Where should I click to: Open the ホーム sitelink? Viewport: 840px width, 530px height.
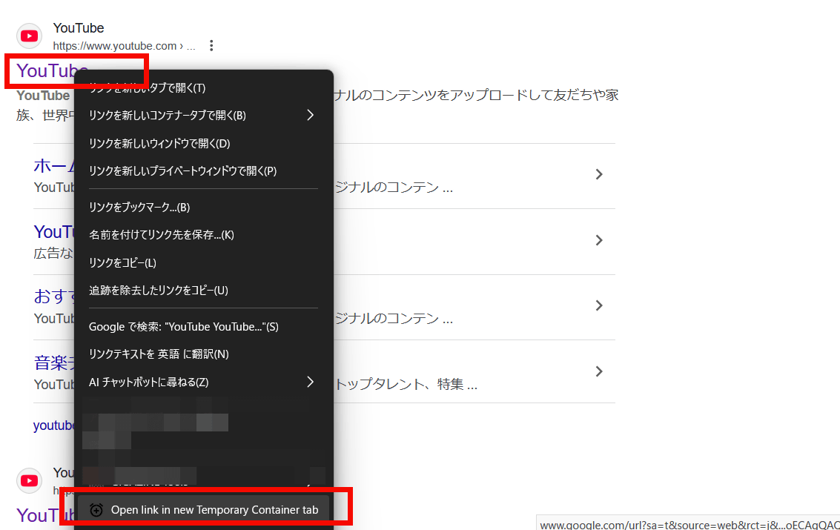[x=53, y=165]
